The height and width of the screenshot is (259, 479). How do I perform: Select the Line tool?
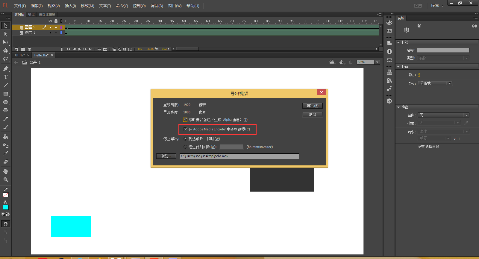(6, 85)
